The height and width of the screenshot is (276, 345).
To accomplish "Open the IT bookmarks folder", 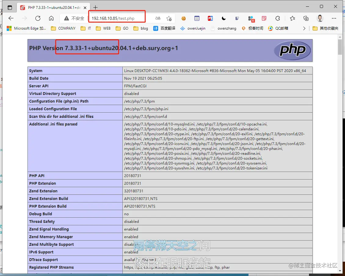I will tap(86, 28).
